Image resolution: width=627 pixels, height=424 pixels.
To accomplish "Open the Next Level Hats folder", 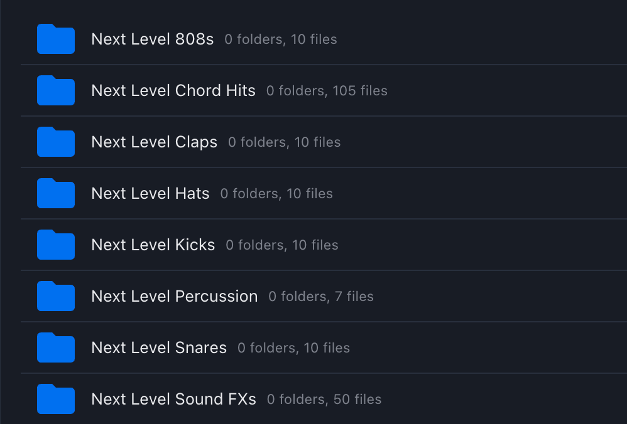I will pos(150,193).
